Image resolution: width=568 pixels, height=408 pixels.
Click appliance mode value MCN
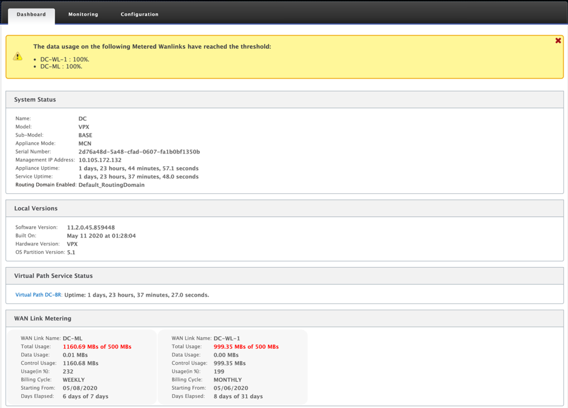[x=85, y=143]
